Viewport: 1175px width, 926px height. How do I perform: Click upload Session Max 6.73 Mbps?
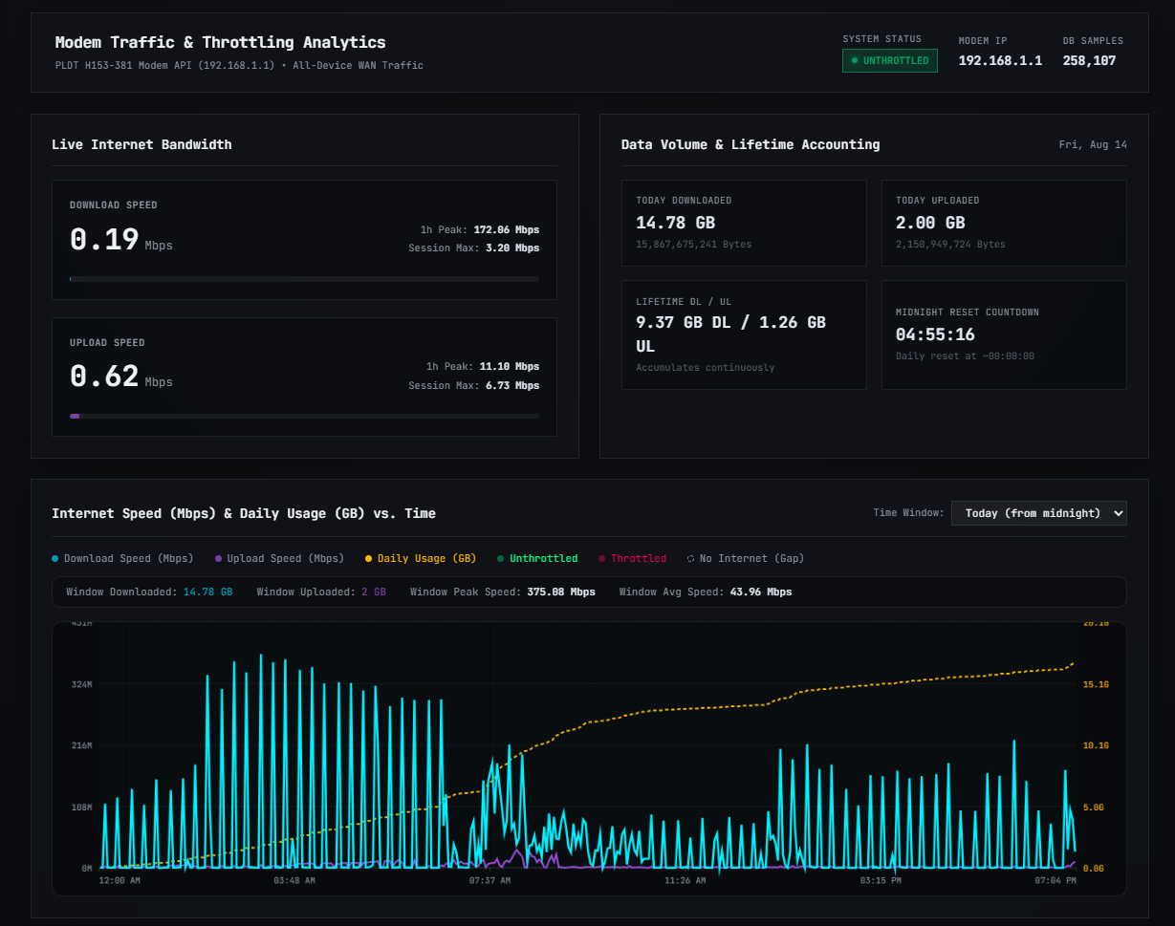click(x=474, y=385)
